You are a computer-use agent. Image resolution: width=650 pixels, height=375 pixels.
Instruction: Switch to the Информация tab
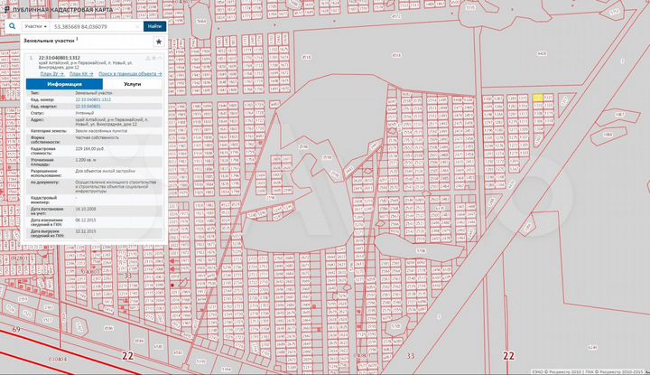[64, 83]
